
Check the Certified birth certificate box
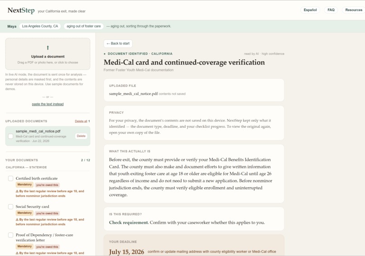pos(11,179)
